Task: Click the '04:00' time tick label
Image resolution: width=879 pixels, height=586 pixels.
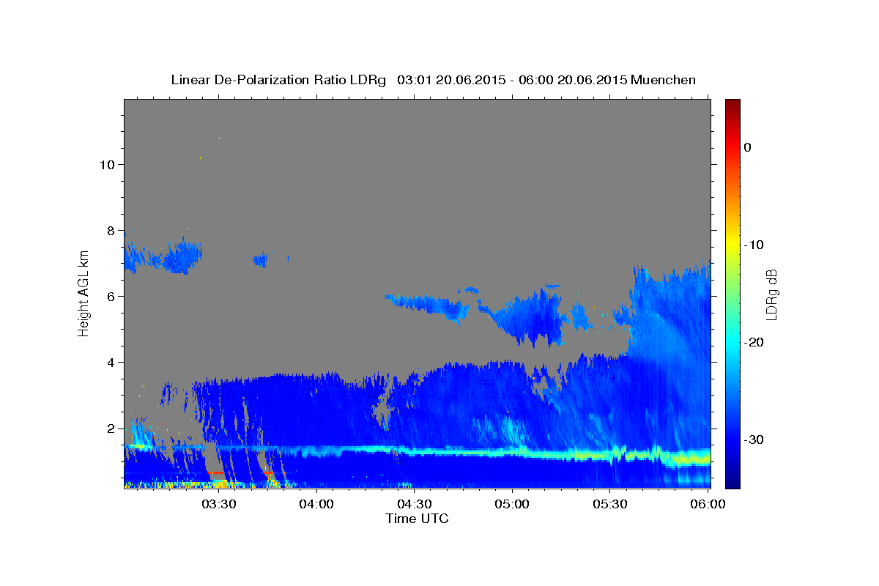Action: 316,505
